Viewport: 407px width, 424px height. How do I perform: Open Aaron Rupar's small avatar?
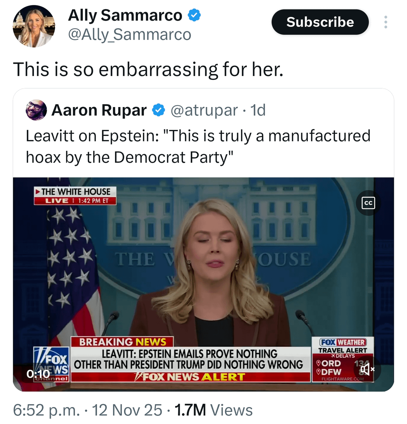(x=36, y=110)
